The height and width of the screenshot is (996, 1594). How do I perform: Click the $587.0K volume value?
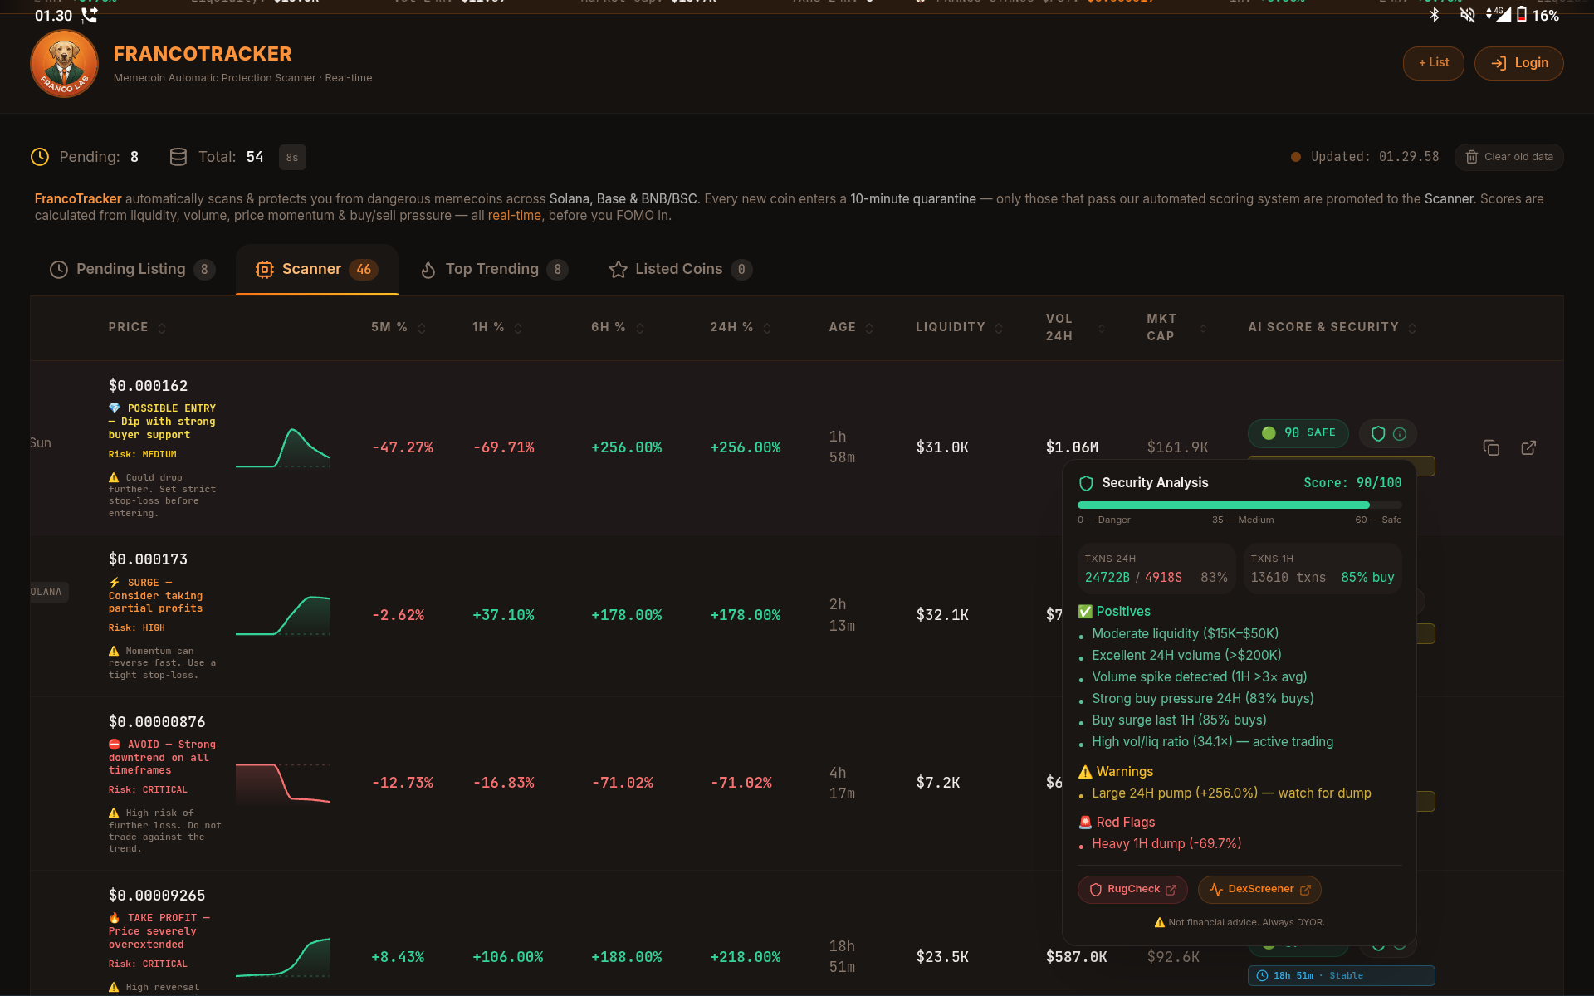(1076, 958)
